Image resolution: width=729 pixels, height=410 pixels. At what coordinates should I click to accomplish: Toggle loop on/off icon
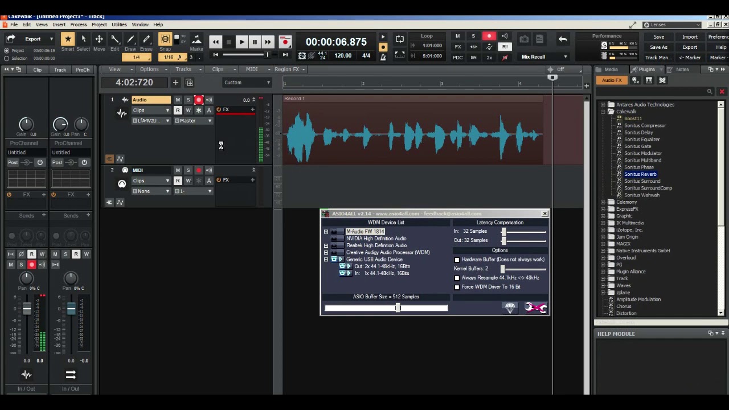click(400, 39)
